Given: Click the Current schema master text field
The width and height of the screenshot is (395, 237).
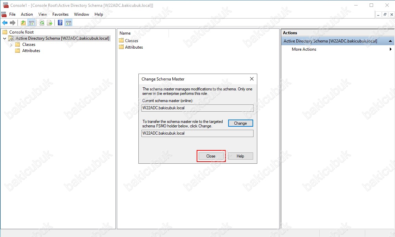Looking at the screenshot, I should pyautogui.click(x=197, y=108).
